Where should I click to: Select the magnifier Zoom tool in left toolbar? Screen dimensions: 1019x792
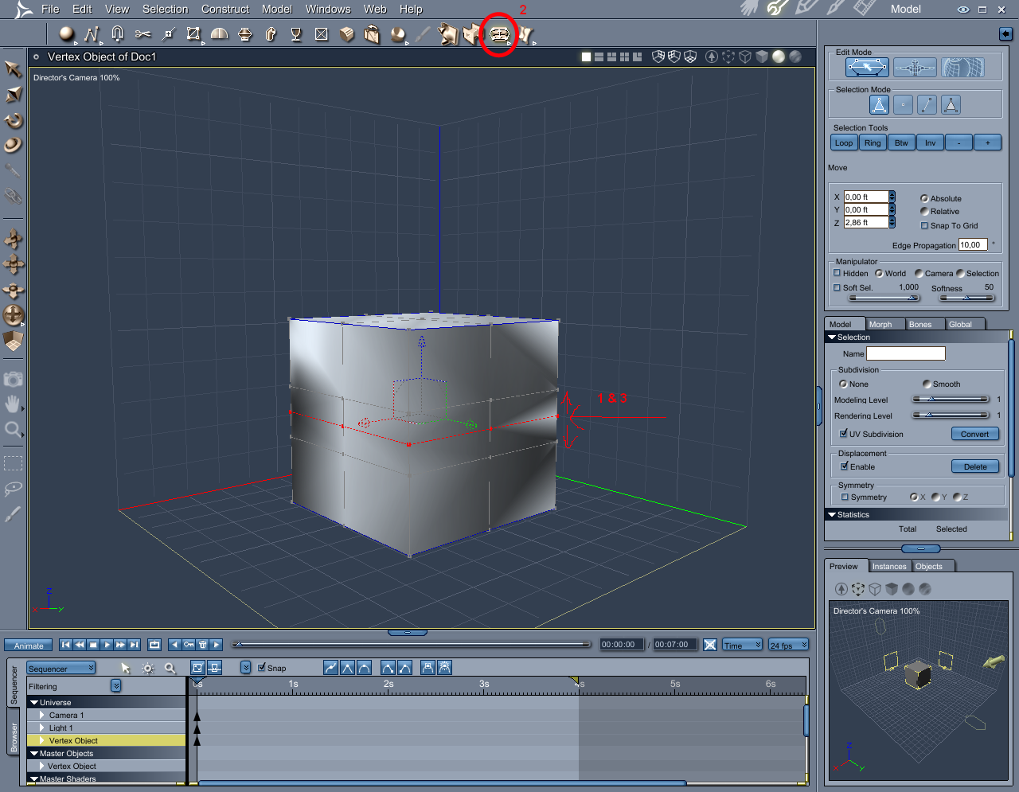13,431
